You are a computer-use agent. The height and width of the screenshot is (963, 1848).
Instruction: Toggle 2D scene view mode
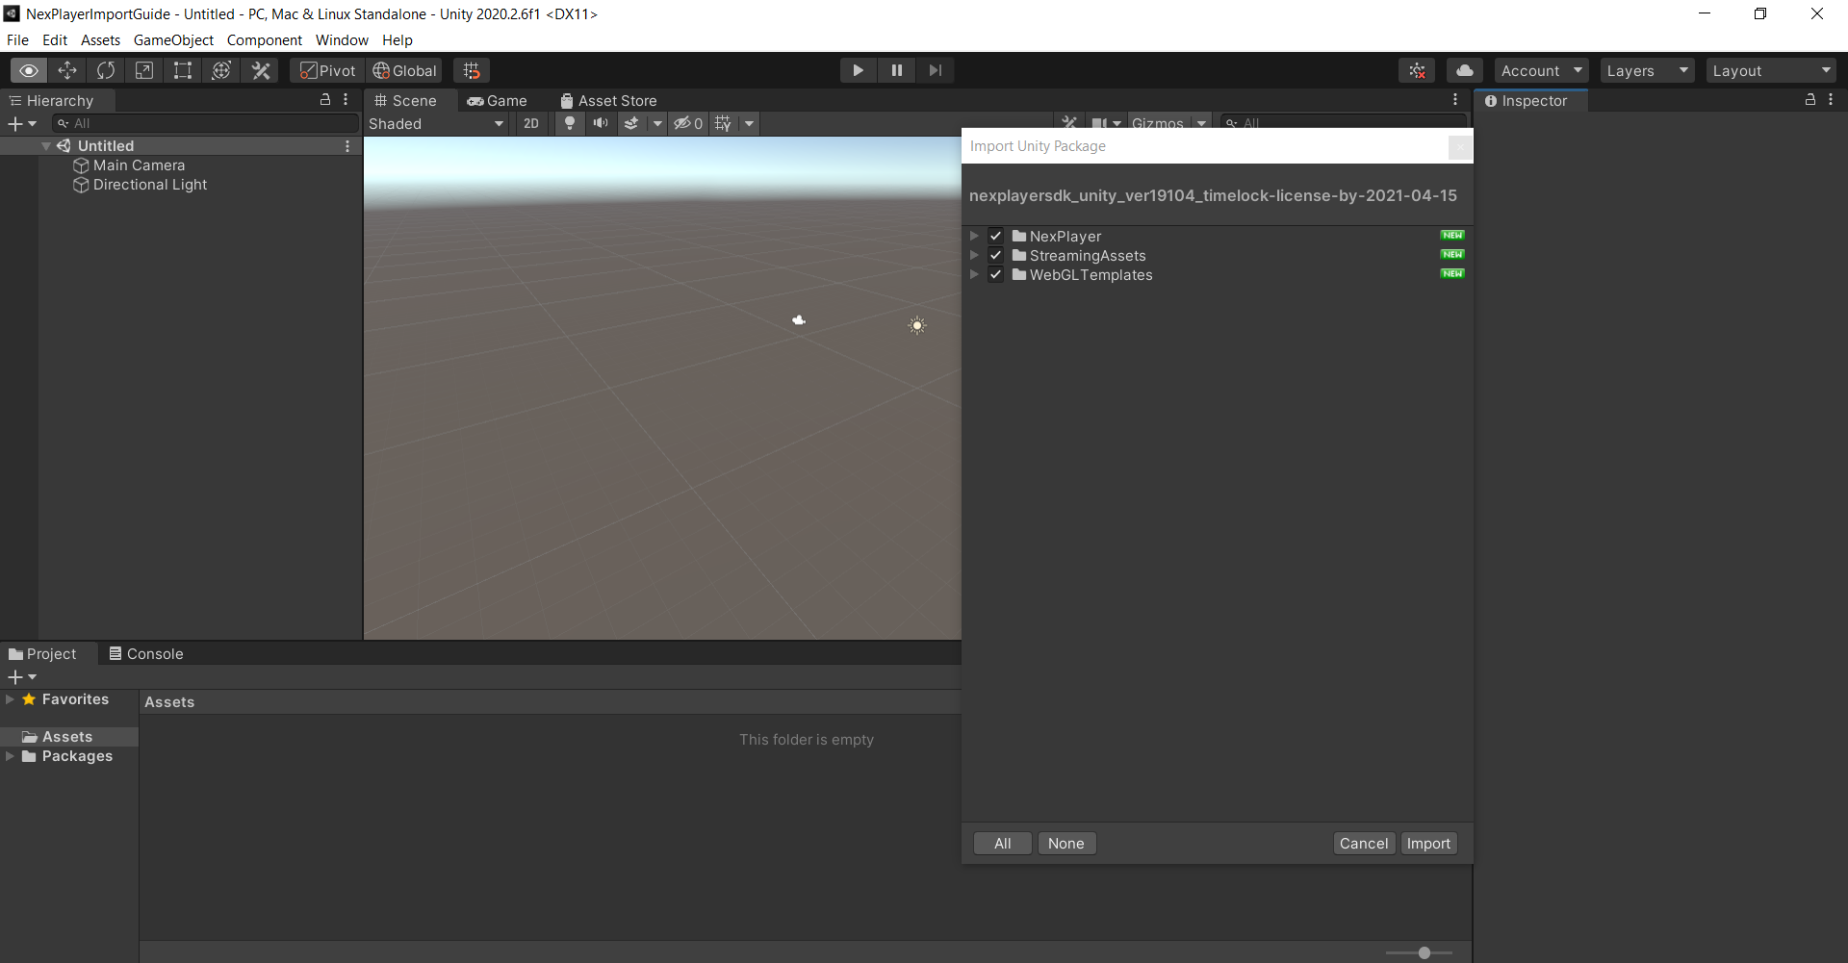click(x=531, y=123)
